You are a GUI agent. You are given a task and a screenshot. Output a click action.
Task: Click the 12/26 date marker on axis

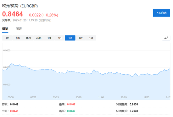click(146, 97)
